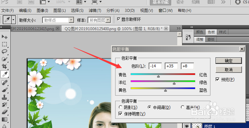The height and width of the screenshot is (128, 249).
Task: Click the 洋红-绿色 slider handle
Action: 174,83
